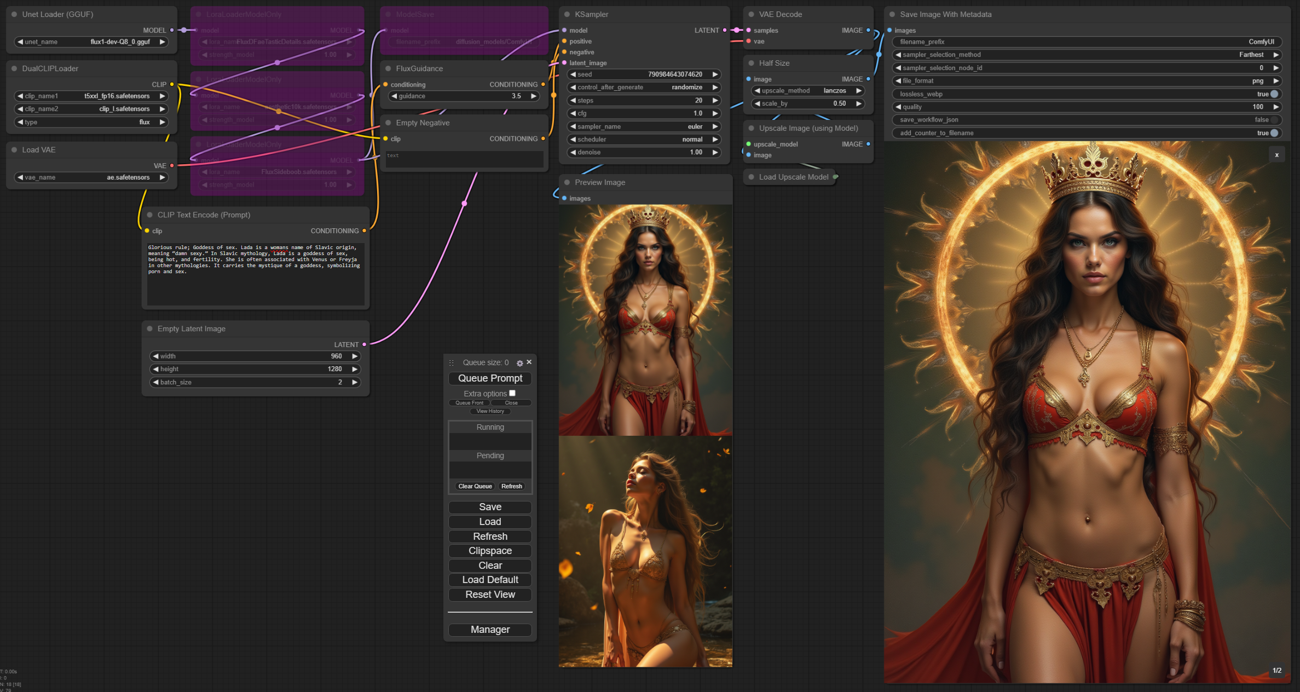
Task: Toggle the lossless_webp switch
Action: [1274, 94]
